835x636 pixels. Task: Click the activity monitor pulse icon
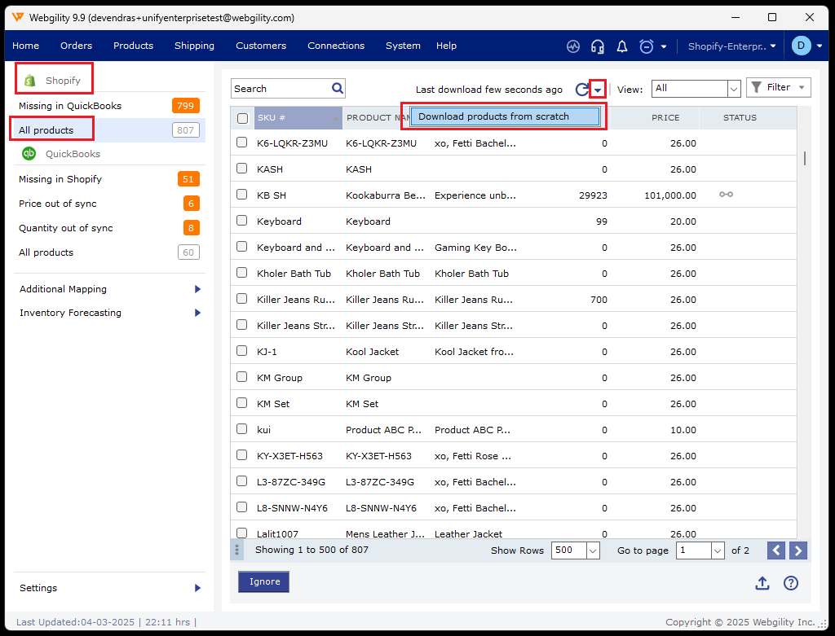573,46
